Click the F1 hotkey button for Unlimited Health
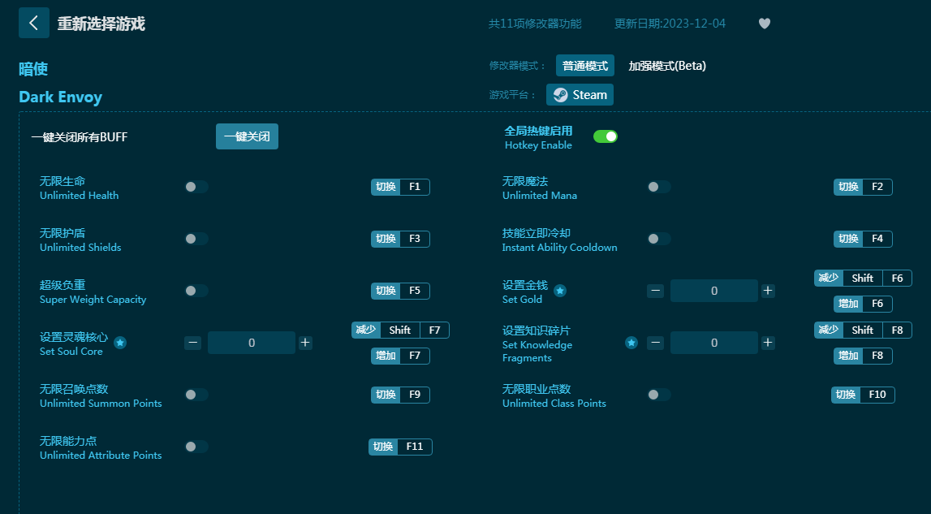The width and height of the screenshot is (931, 514). point(414,187)
